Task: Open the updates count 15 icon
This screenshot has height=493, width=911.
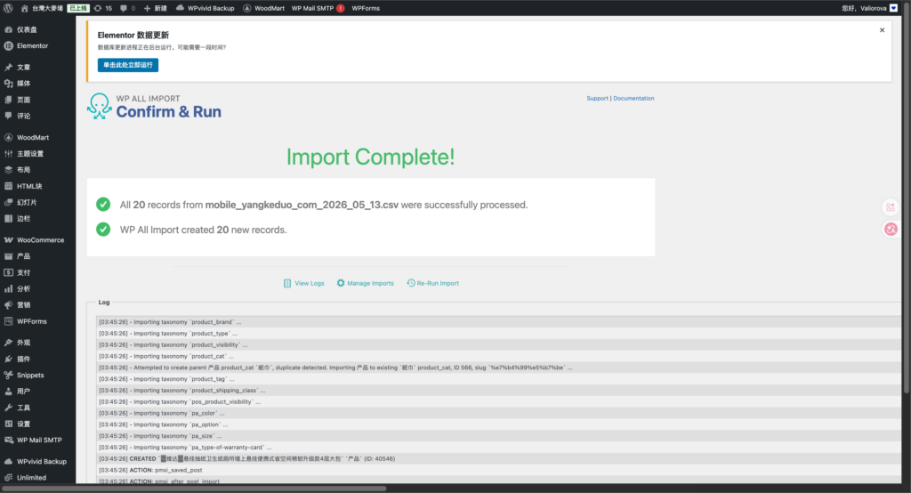Action: pos(103,8)
